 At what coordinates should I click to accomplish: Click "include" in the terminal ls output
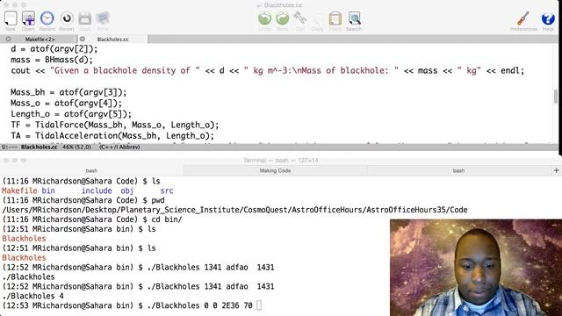click(x=97, y=190)
